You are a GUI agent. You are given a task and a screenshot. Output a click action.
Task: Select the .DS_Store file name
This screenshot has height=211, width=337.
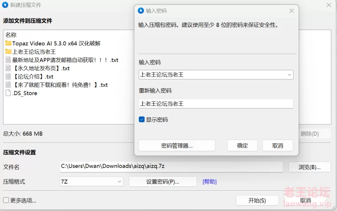click(x=25, y=93)
